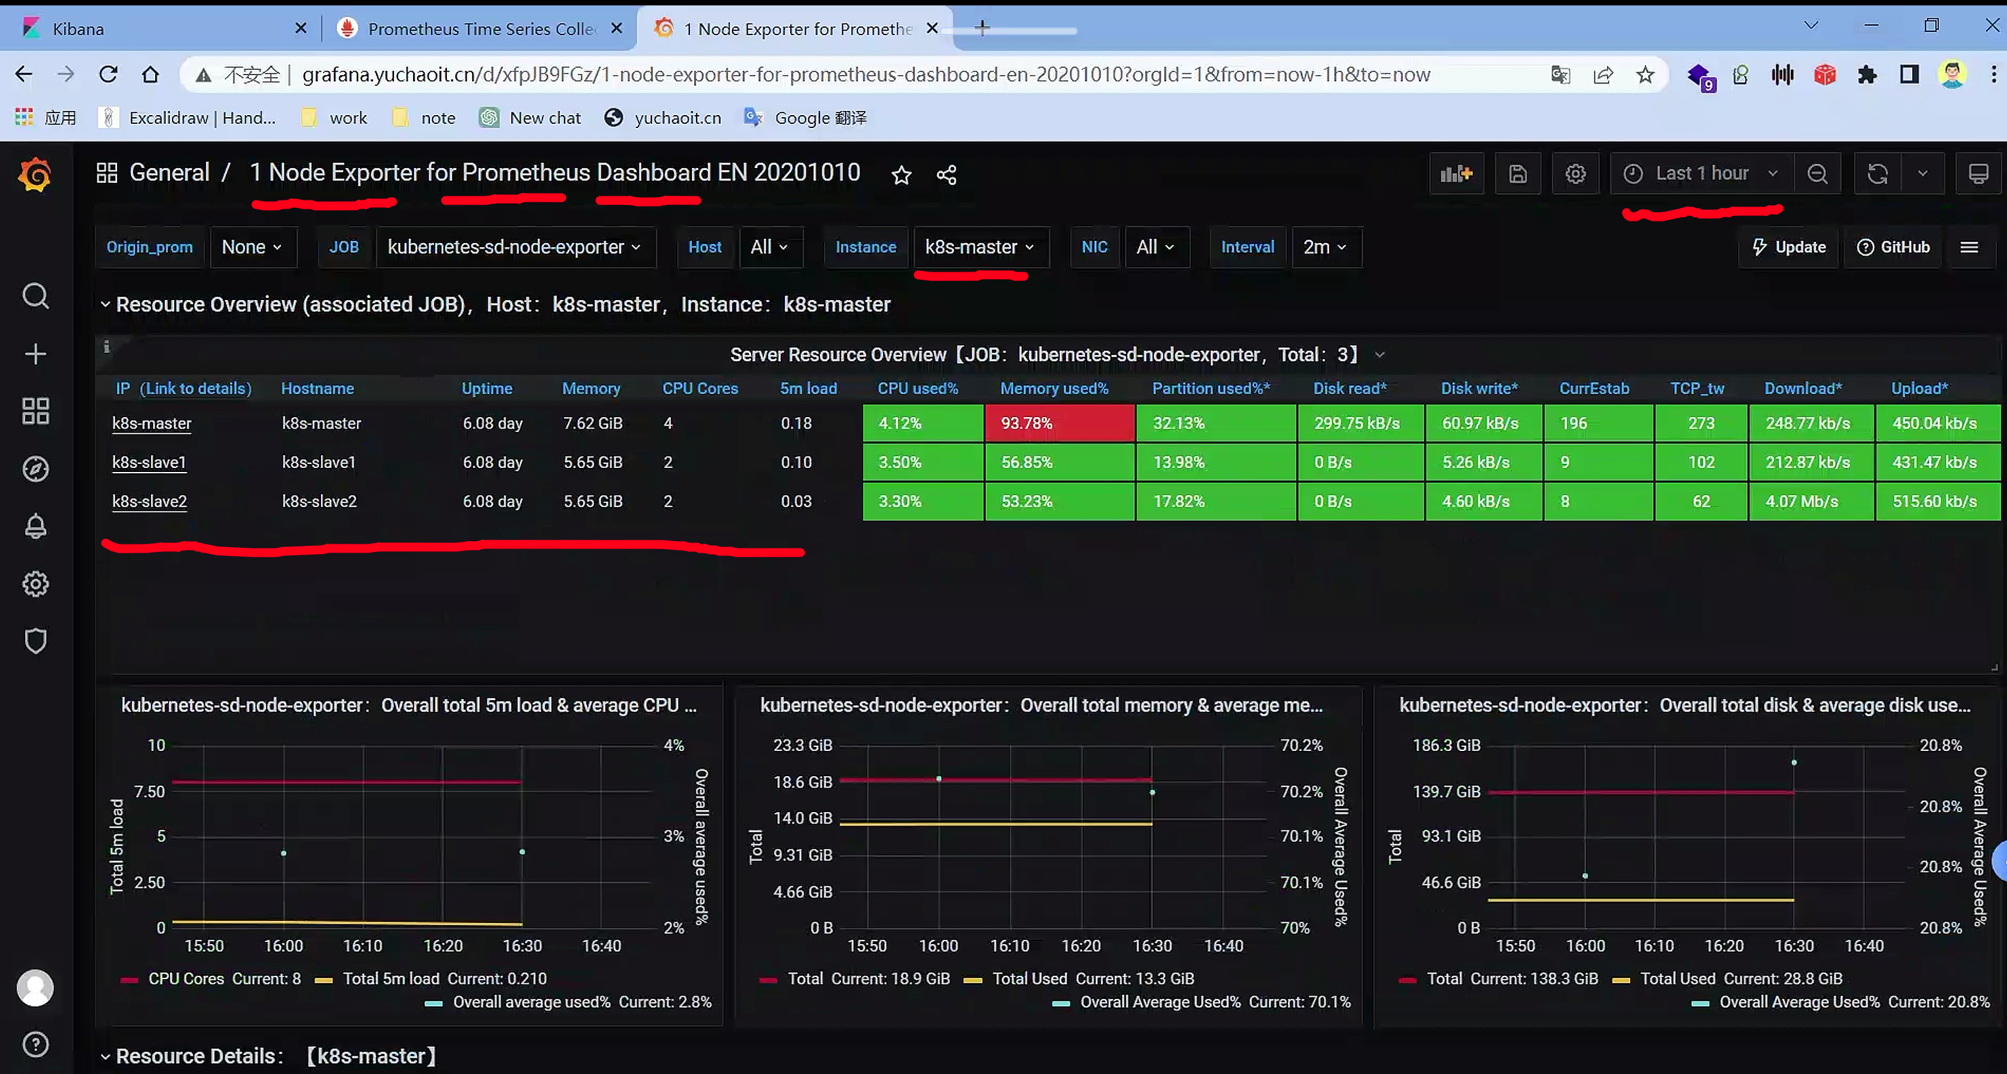Open dashboard settings gear icon

point(1576,174)
